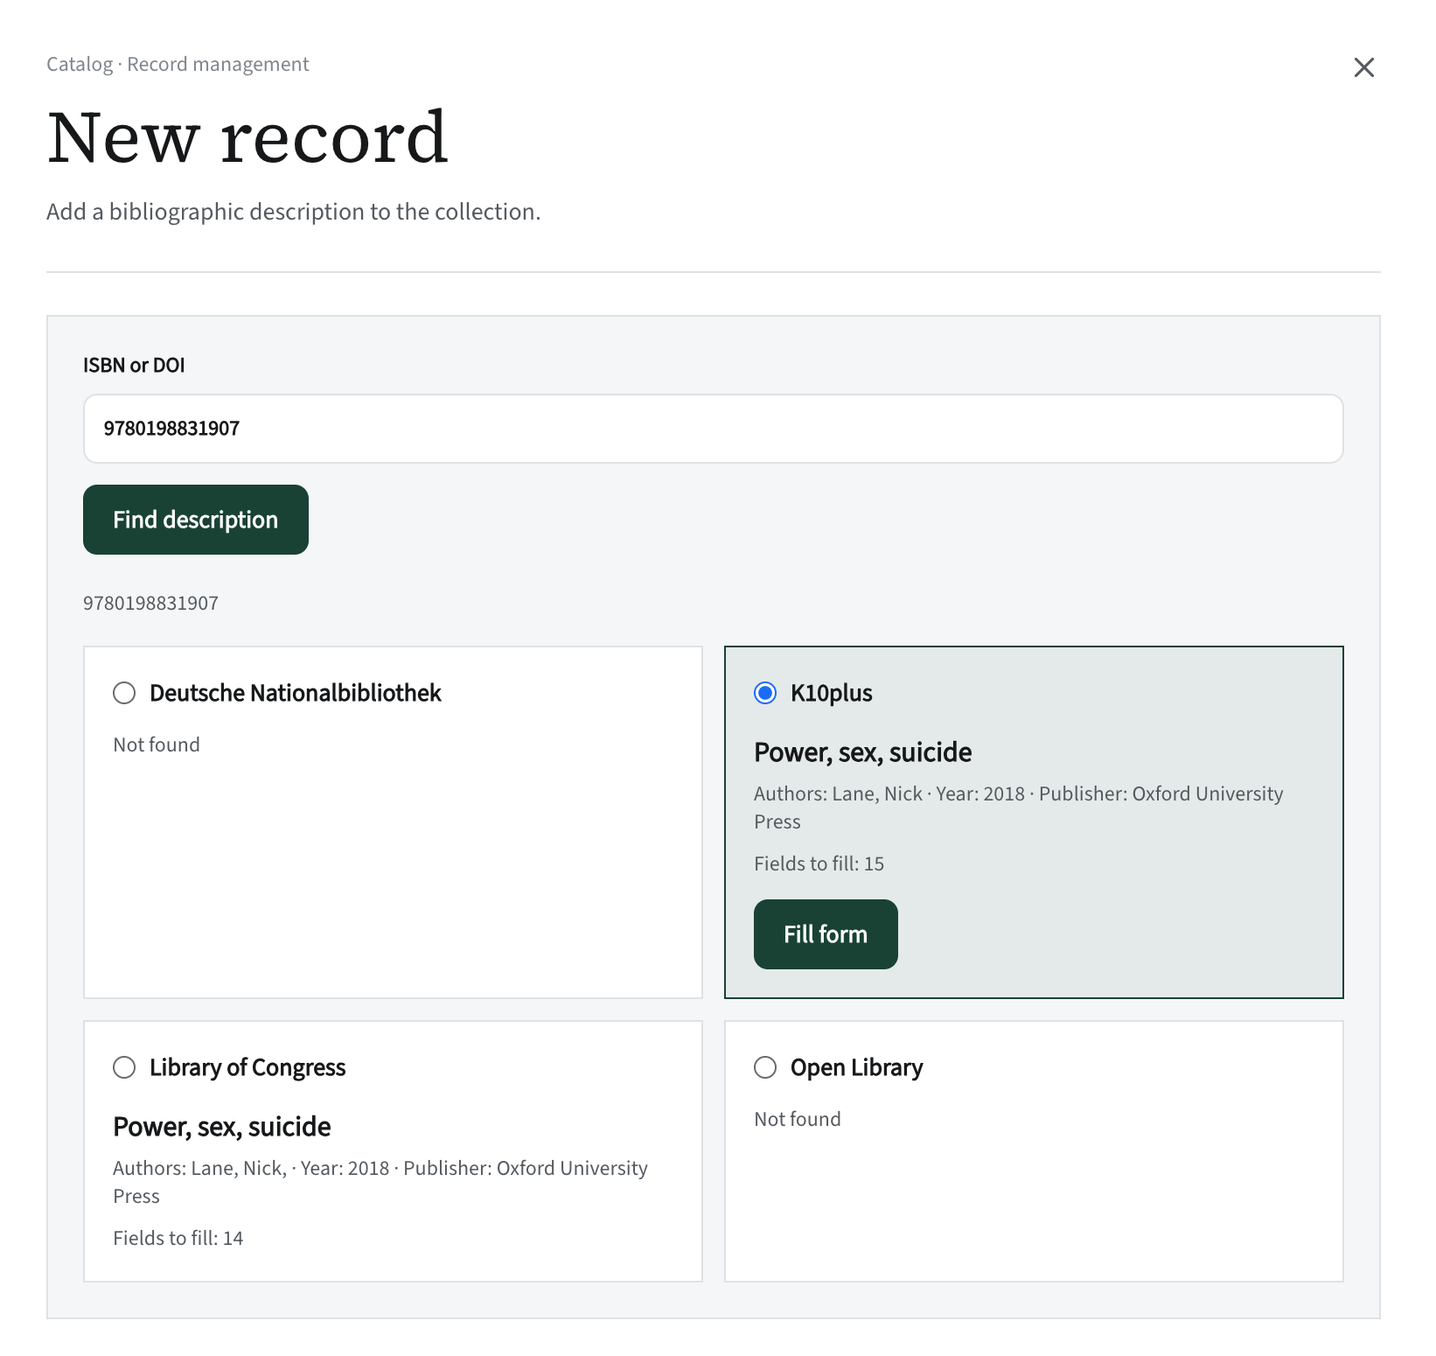Click the 'Open Library' label
This screenshot has width=1436, height=1356.
(857, 1067)
